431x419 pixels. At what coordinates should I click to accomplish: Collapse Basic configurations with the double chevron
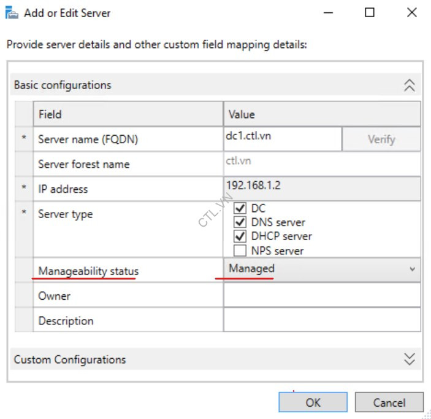click(410, 85)
